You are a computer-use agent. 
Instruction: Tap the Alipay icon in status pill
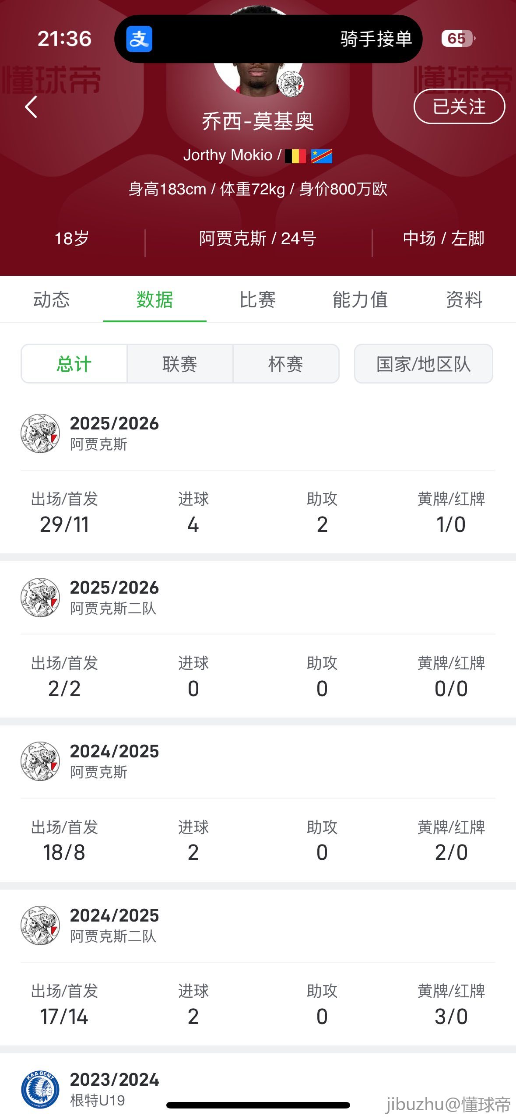coord(139,39)
